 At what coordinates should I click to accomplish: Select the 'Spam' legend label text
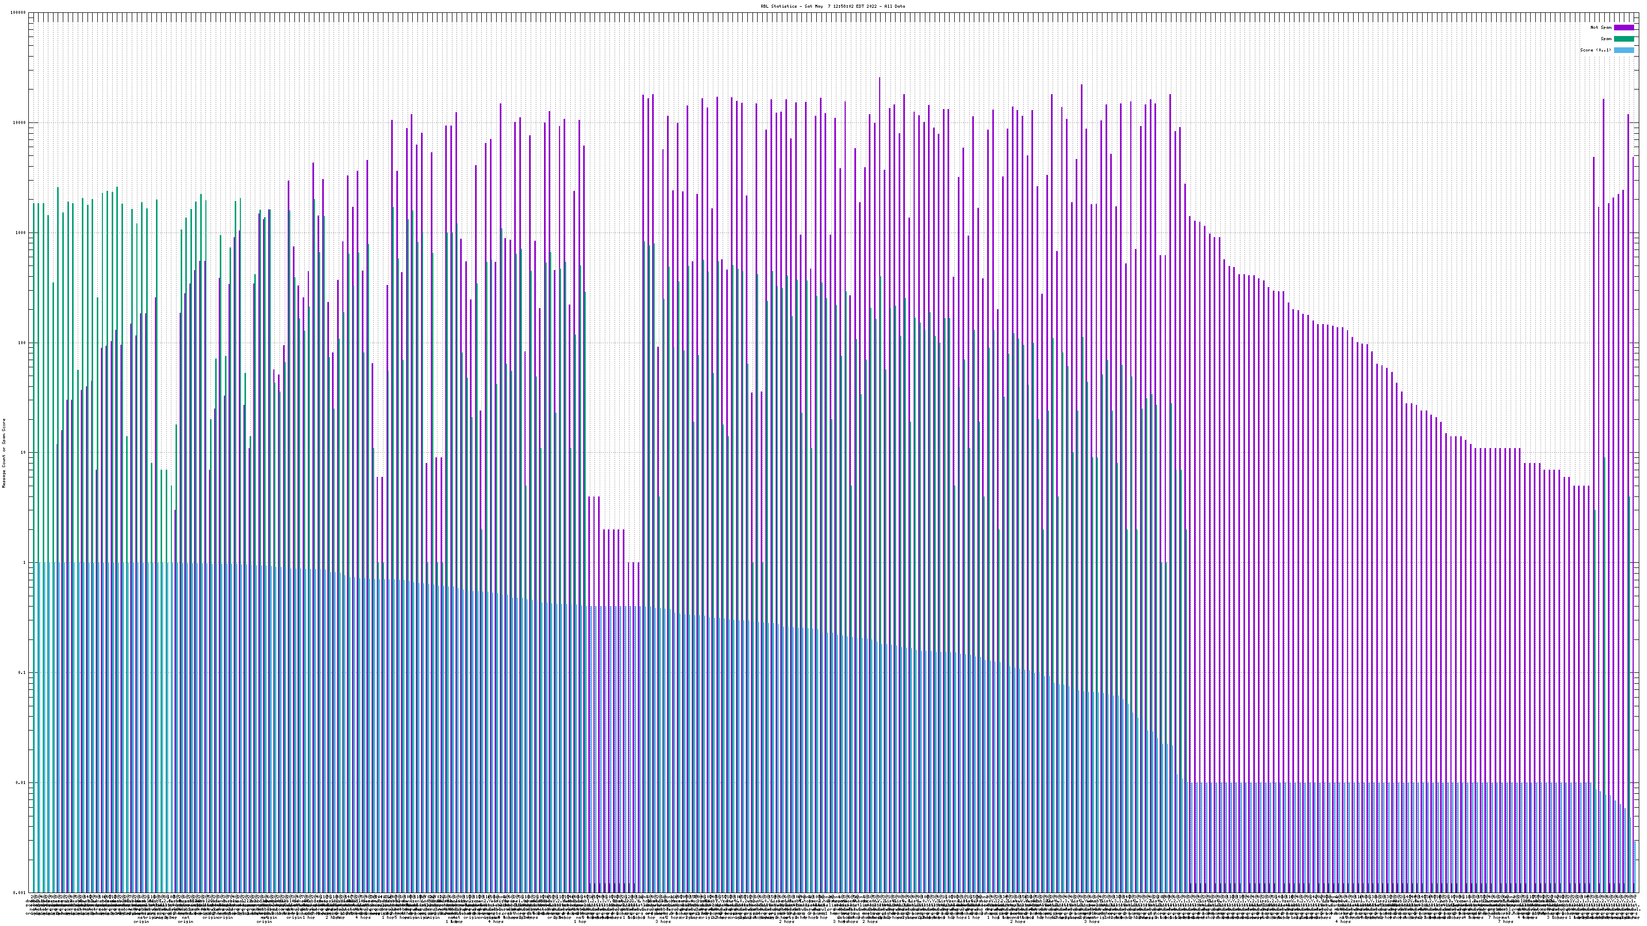[1606, 39]
